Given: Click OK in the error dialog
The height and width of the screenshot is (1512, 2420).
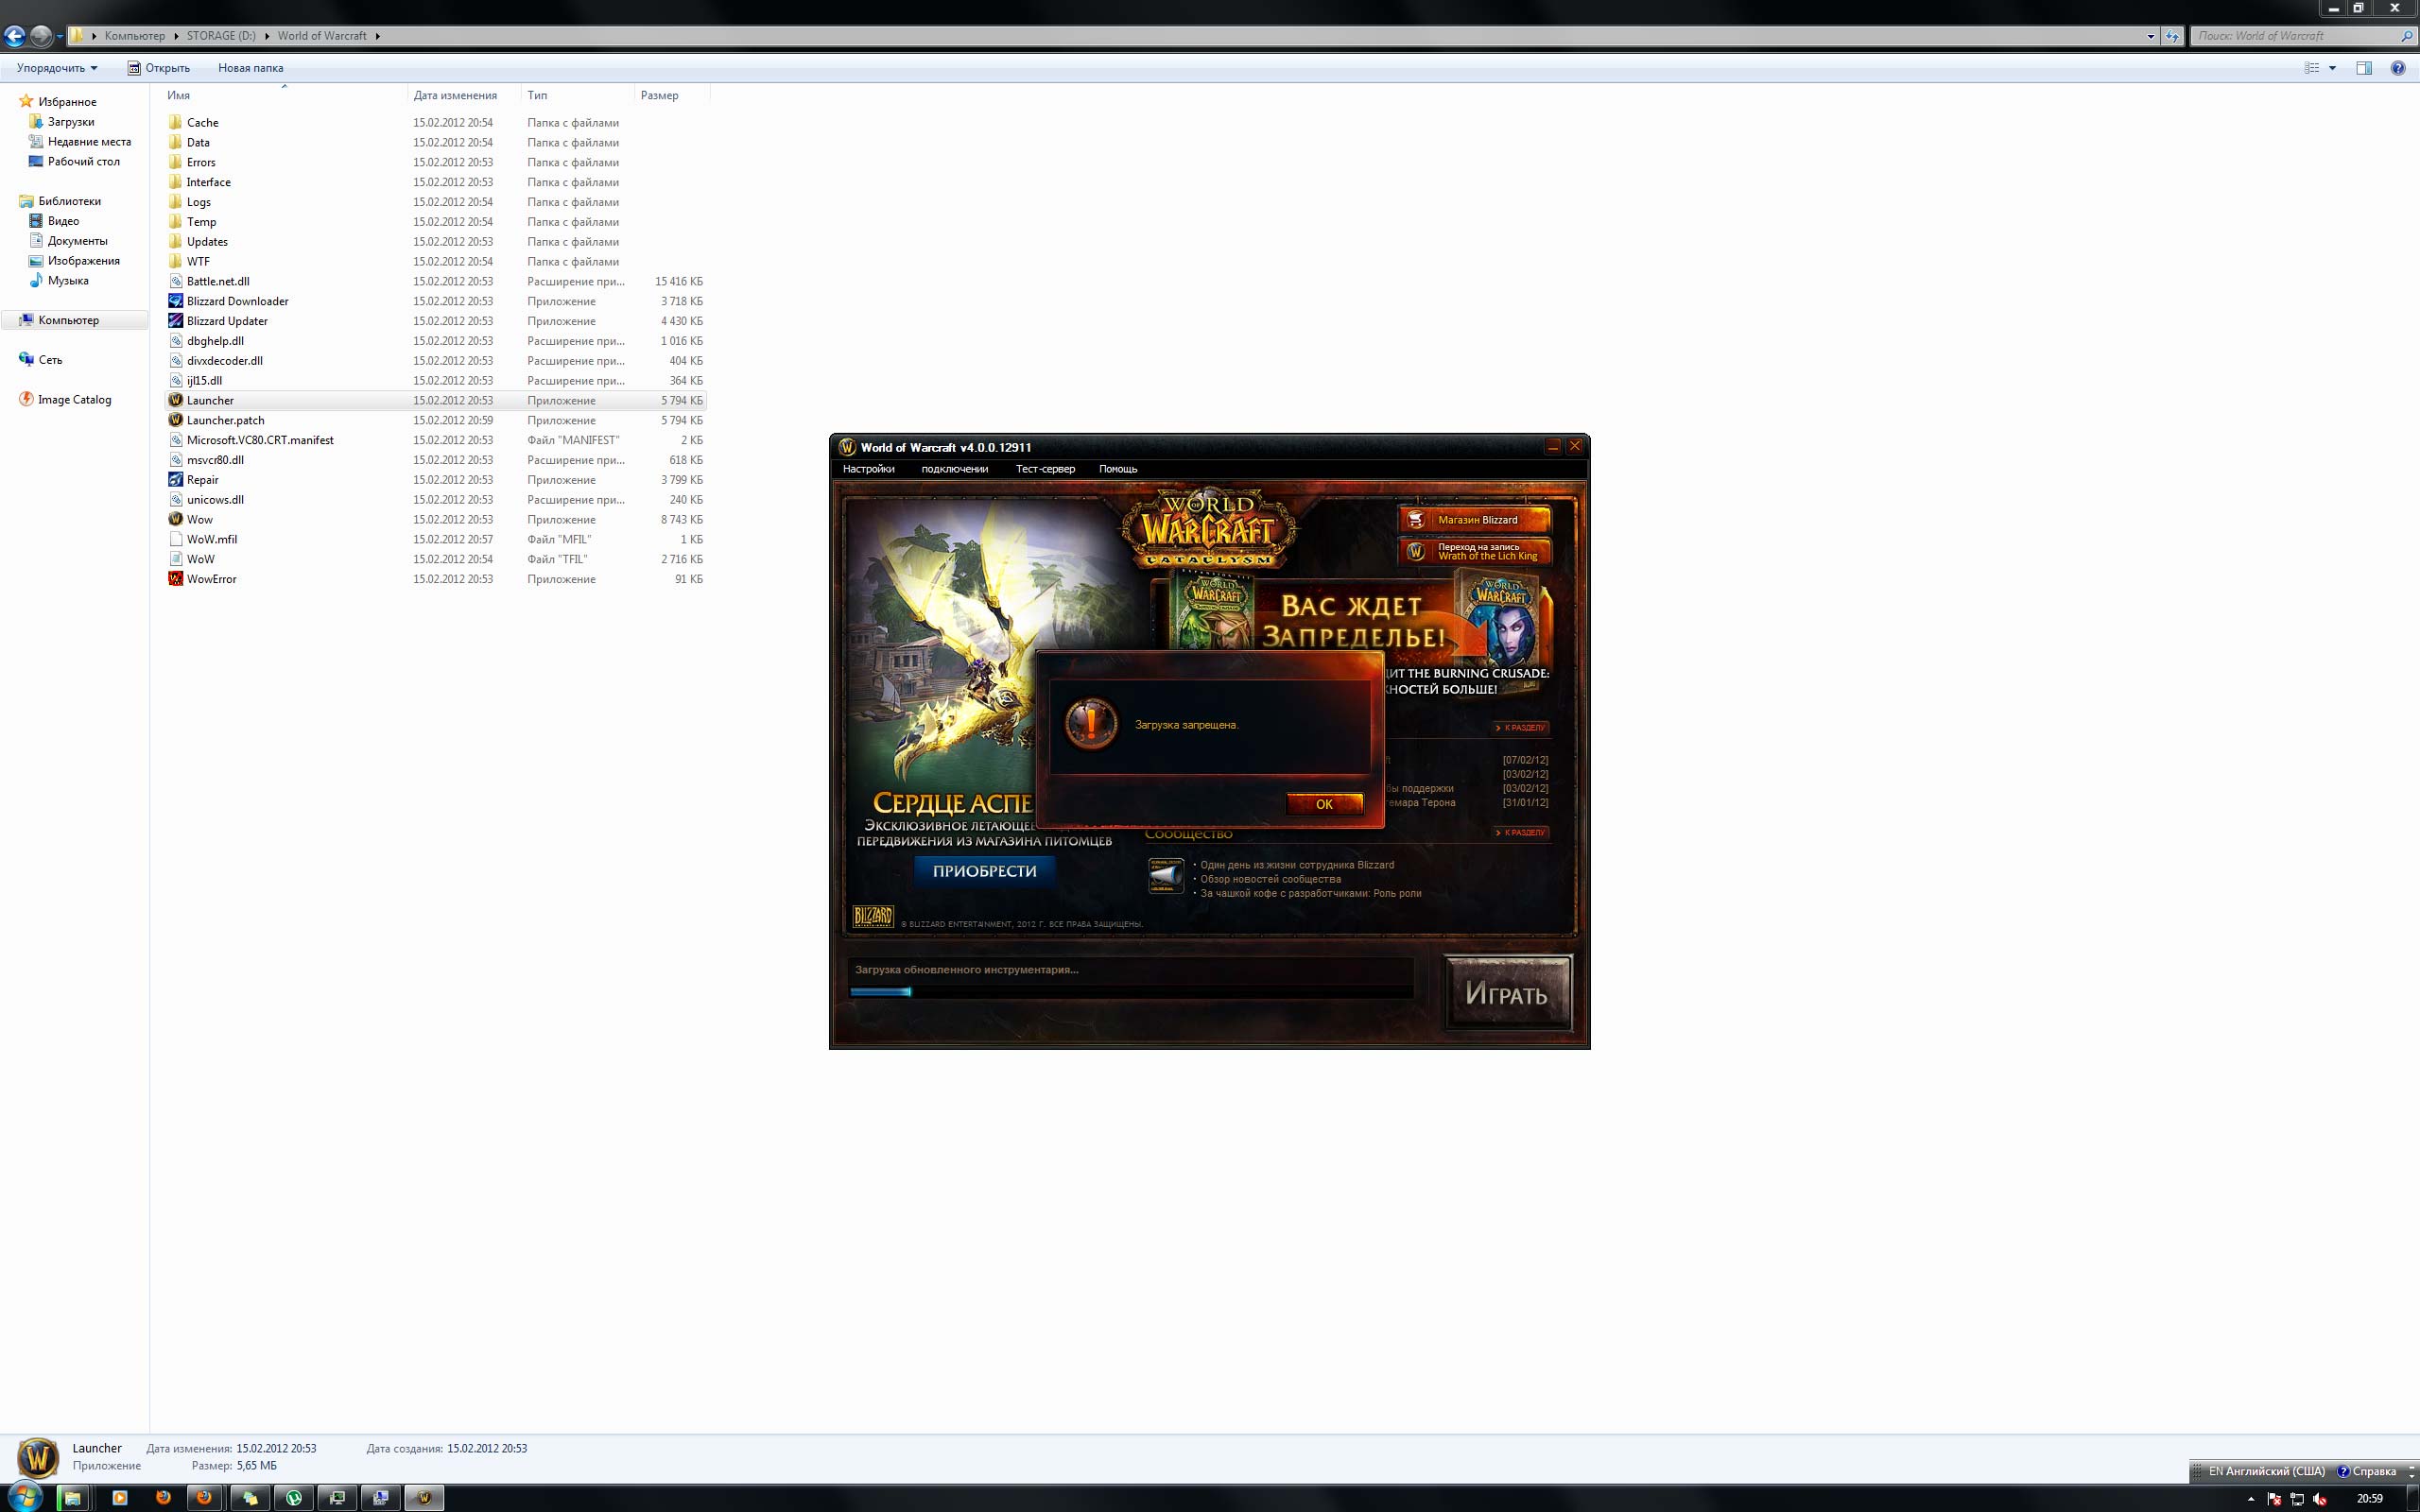Looking at the screenshot, I should click(1324, 804).
